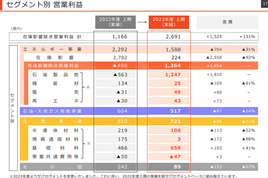Click the percentage ▲14%
Screen dimensions: 268x178
[x=249, y=111]
